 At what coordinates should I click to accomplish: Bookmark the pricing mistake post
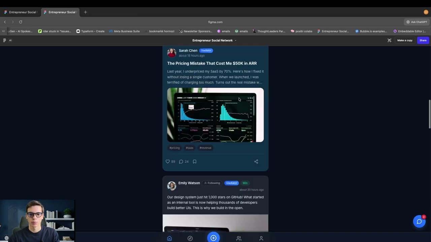(195, 162)
